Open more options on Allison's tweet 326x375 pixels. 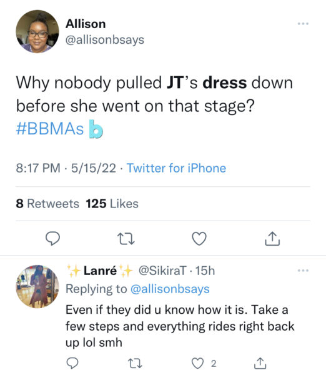pos(303,24)
